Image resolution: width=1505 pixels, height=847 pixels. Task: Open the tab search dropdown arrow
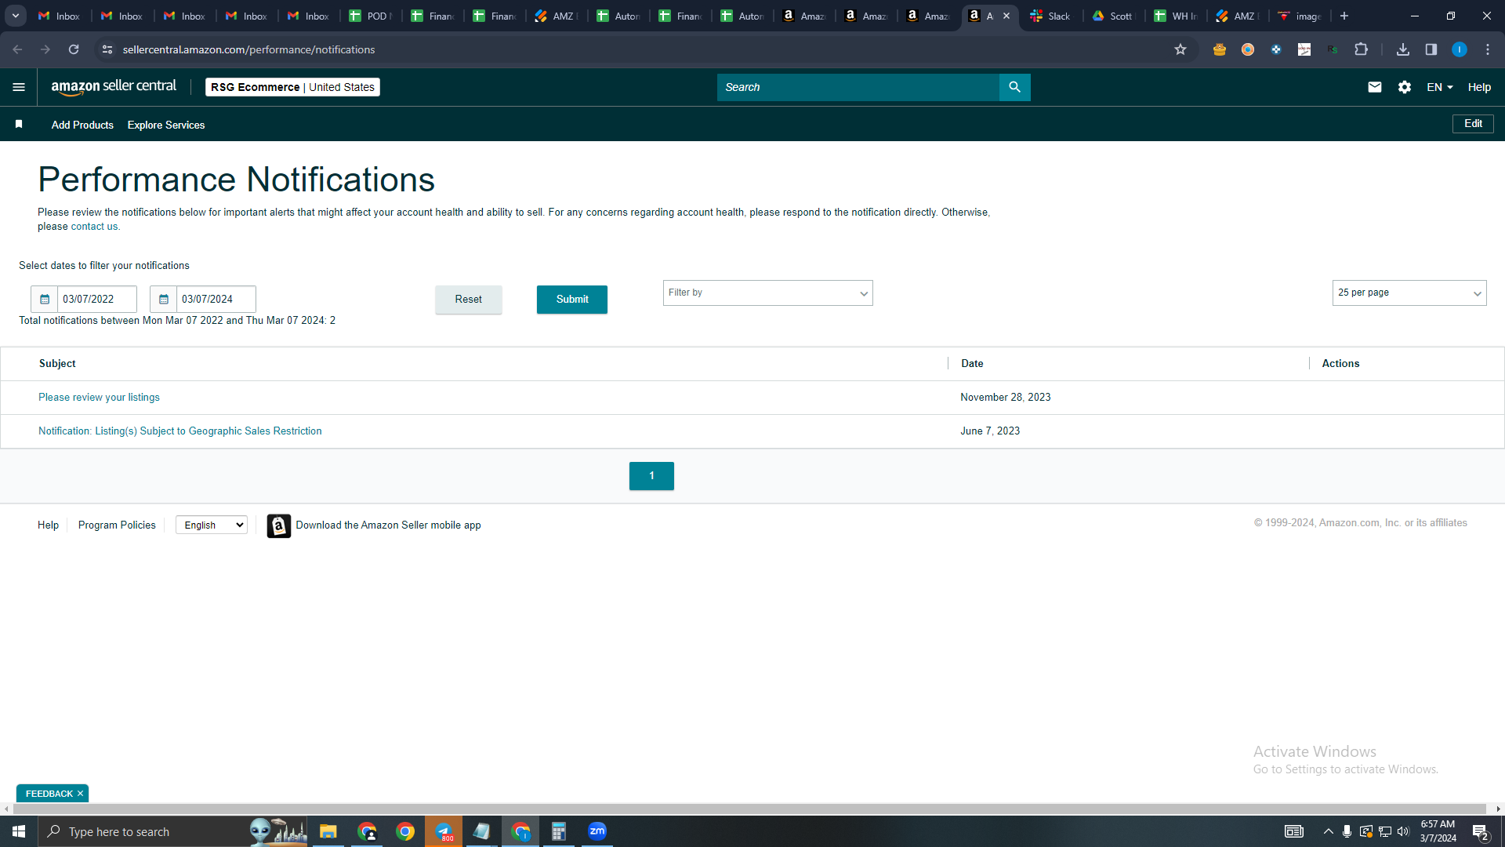click(x=15, y=16)
